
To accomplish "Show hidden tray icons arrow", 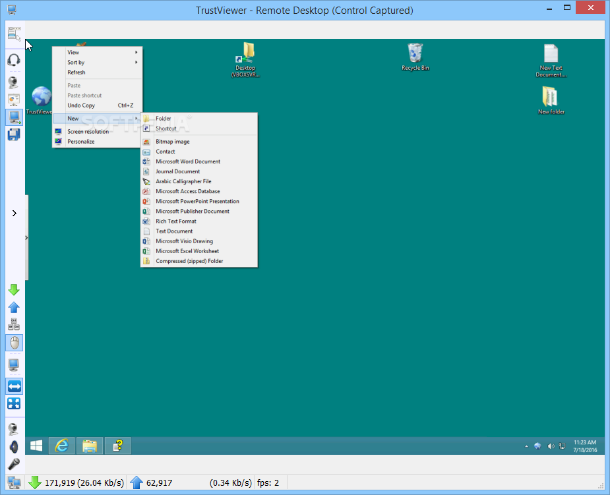I will [526, 446].
